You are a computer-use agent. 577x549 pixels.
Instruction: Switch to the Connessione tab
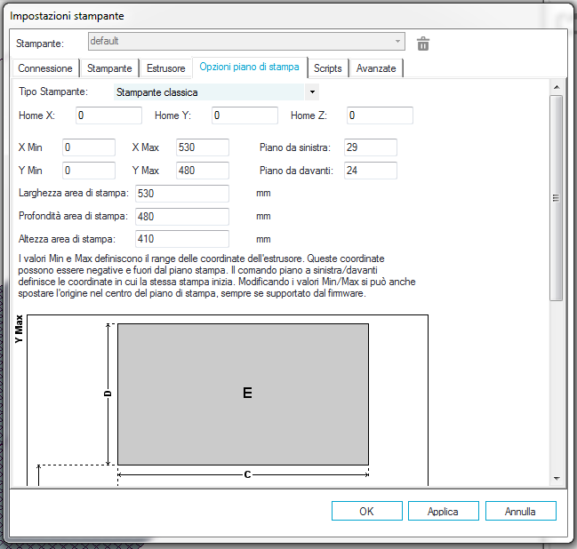pos(45,68)
